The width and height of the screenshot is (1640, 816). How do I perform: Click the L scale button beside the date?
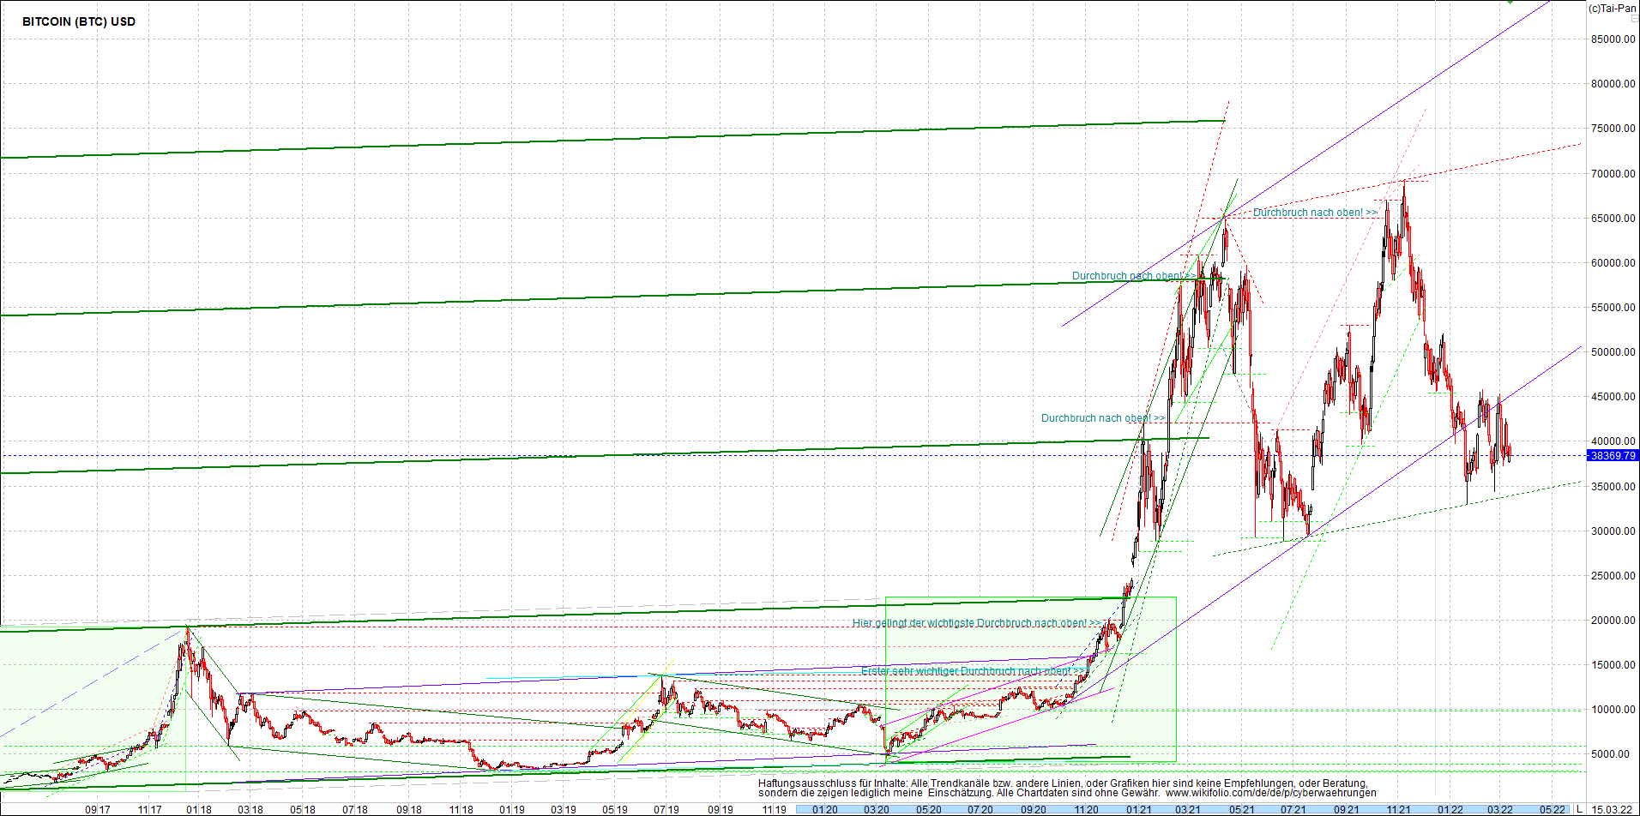[x=1579, y=809]
